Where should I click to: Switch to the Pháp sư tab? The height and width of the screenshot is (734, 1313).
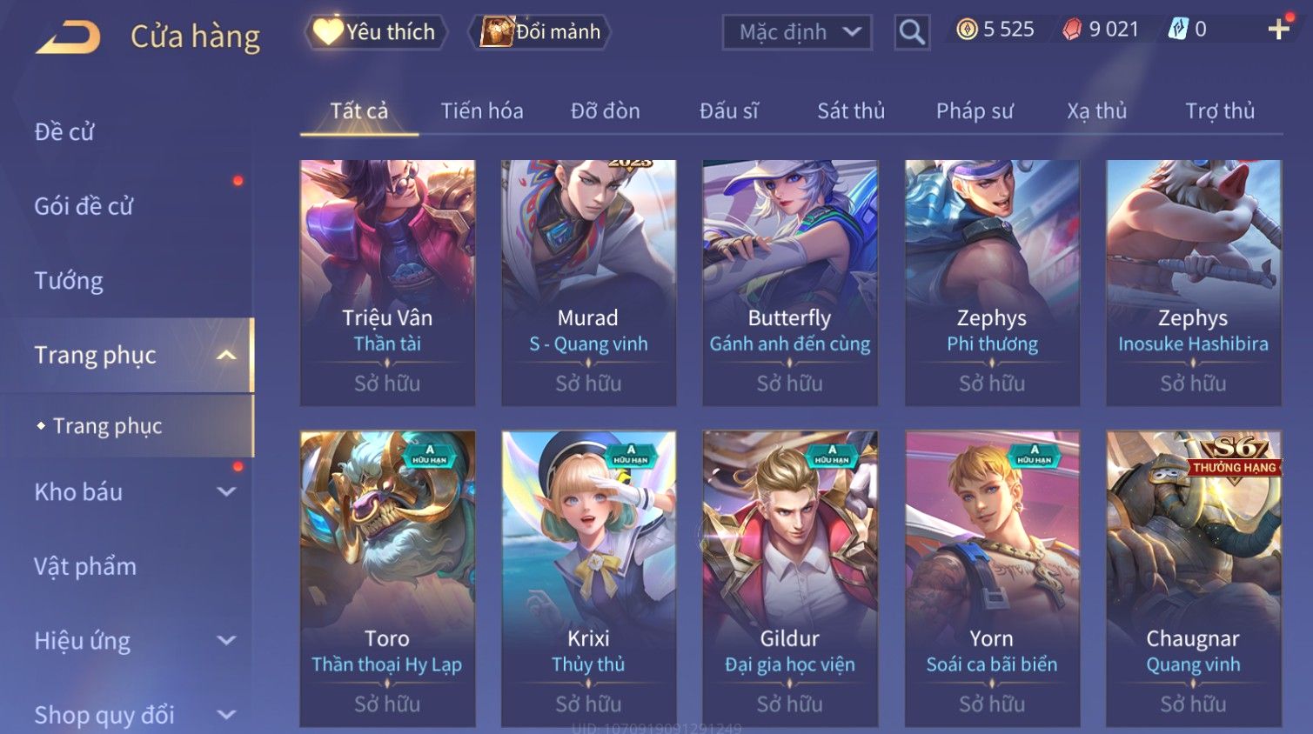coord(975,110)
